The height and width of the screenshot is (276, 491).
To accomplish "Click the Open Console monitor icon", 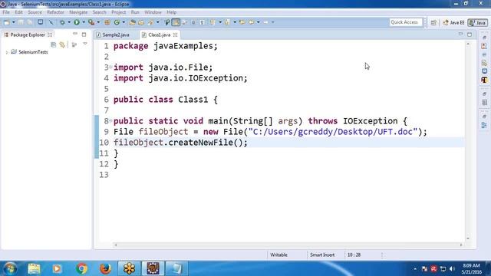I will point(41,22).
